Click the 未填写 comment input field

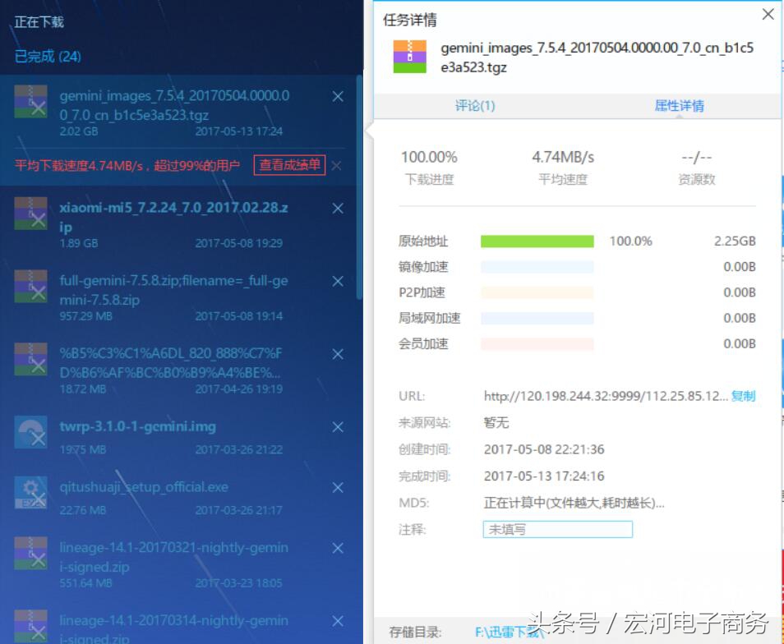[x=557, y=529]
